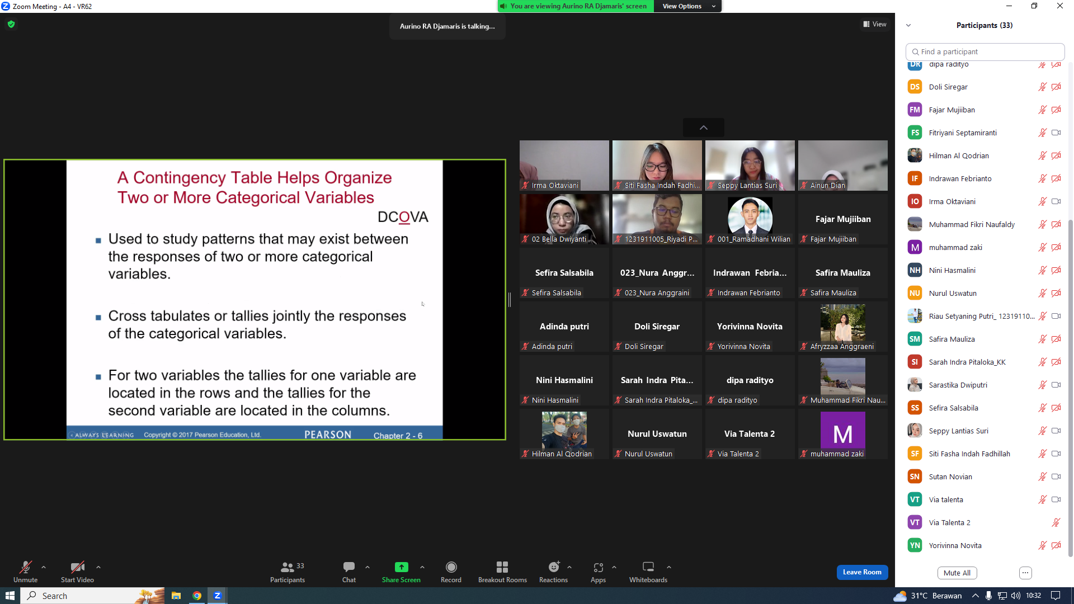
Task: Select Sarah Indra Pitaloka_KK in the participants list
Action: pyautogui.click(x=983, y=362)
